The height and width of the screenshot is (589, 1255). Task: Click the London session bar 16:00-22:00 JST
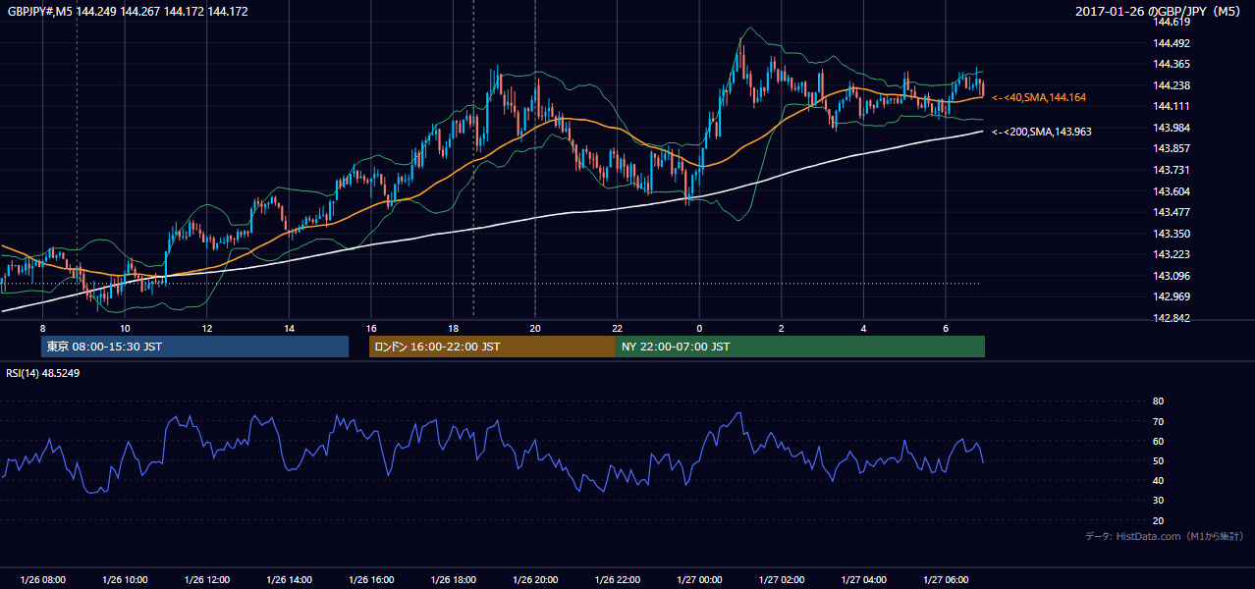pos(492,347)
